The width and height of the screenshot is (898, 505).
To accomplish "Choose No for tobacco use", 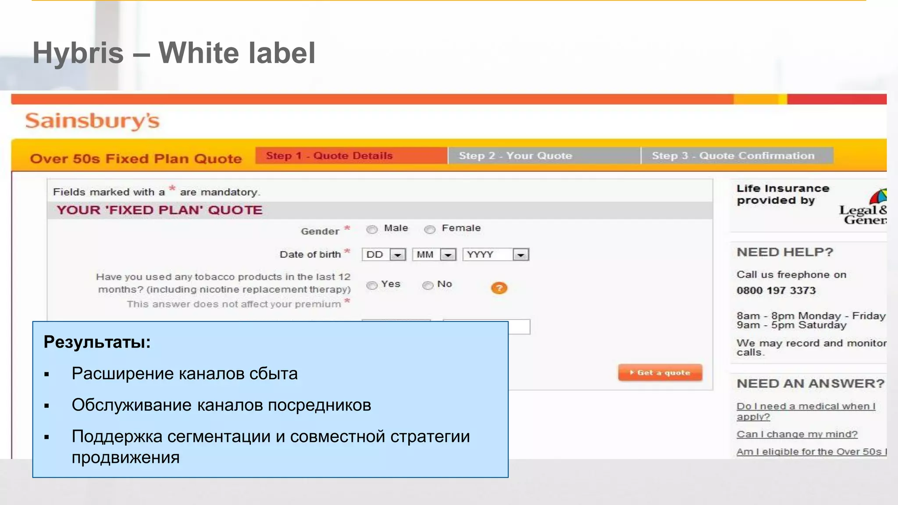I will point(428,285).
